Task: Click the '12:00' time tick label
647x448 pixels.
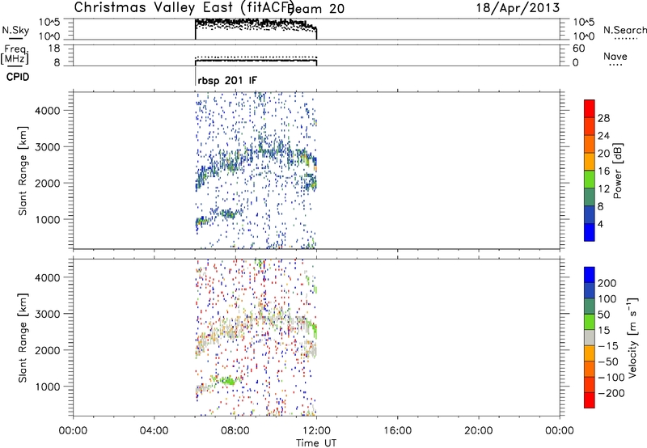Action: pos(316,431)
